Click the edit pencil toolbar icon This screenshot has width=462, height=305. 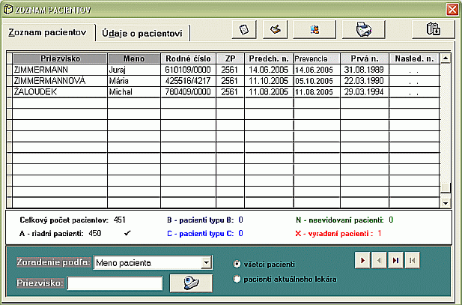tap(276, 29)
